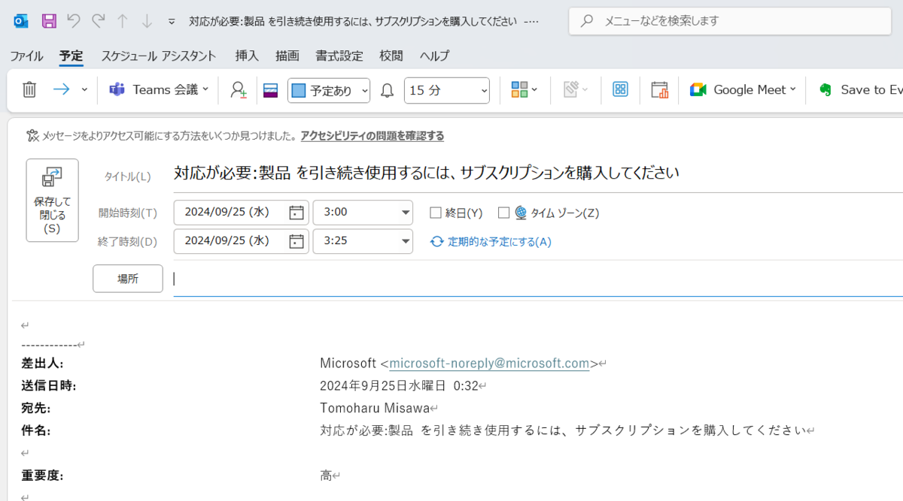
Task: Click the '差出人:' label
Action: coord(42,364)
